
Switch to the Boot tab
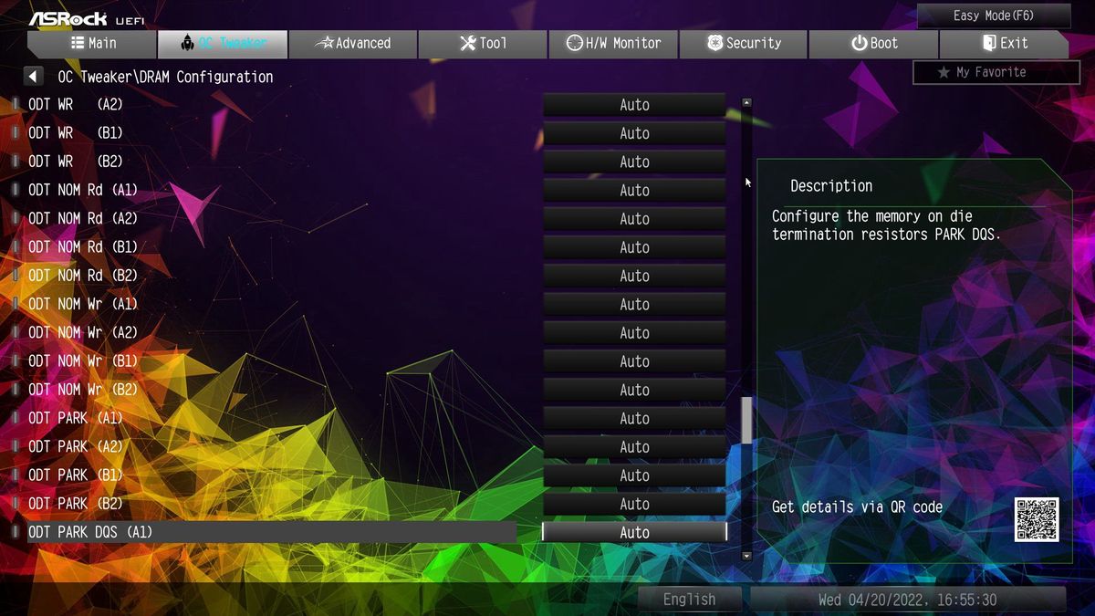coord(873,43)
